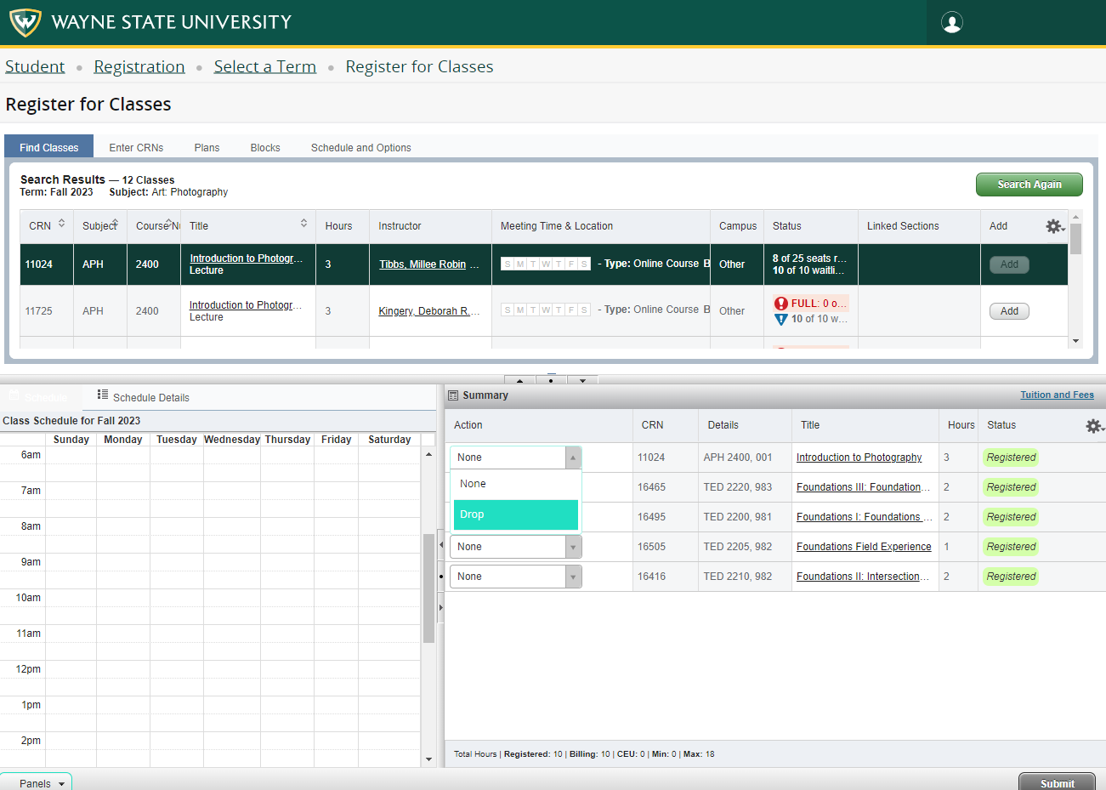Click the schedule scrollbar down arrow
This screenshot has height=790, width=1106.
(x=428, y=759)
